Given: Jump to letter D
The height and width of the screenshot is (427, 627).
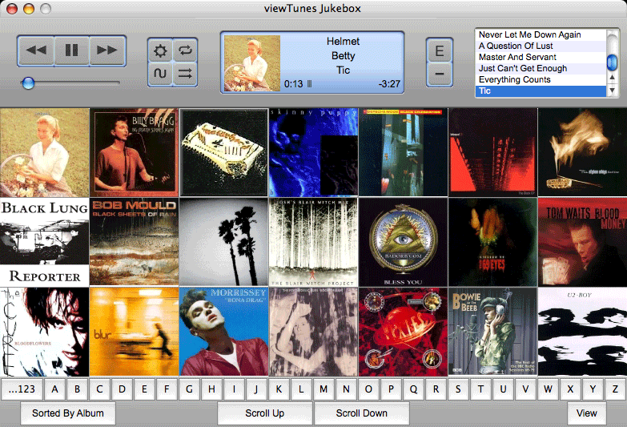Looking at the screenshot, I should (x=122, y=389).
